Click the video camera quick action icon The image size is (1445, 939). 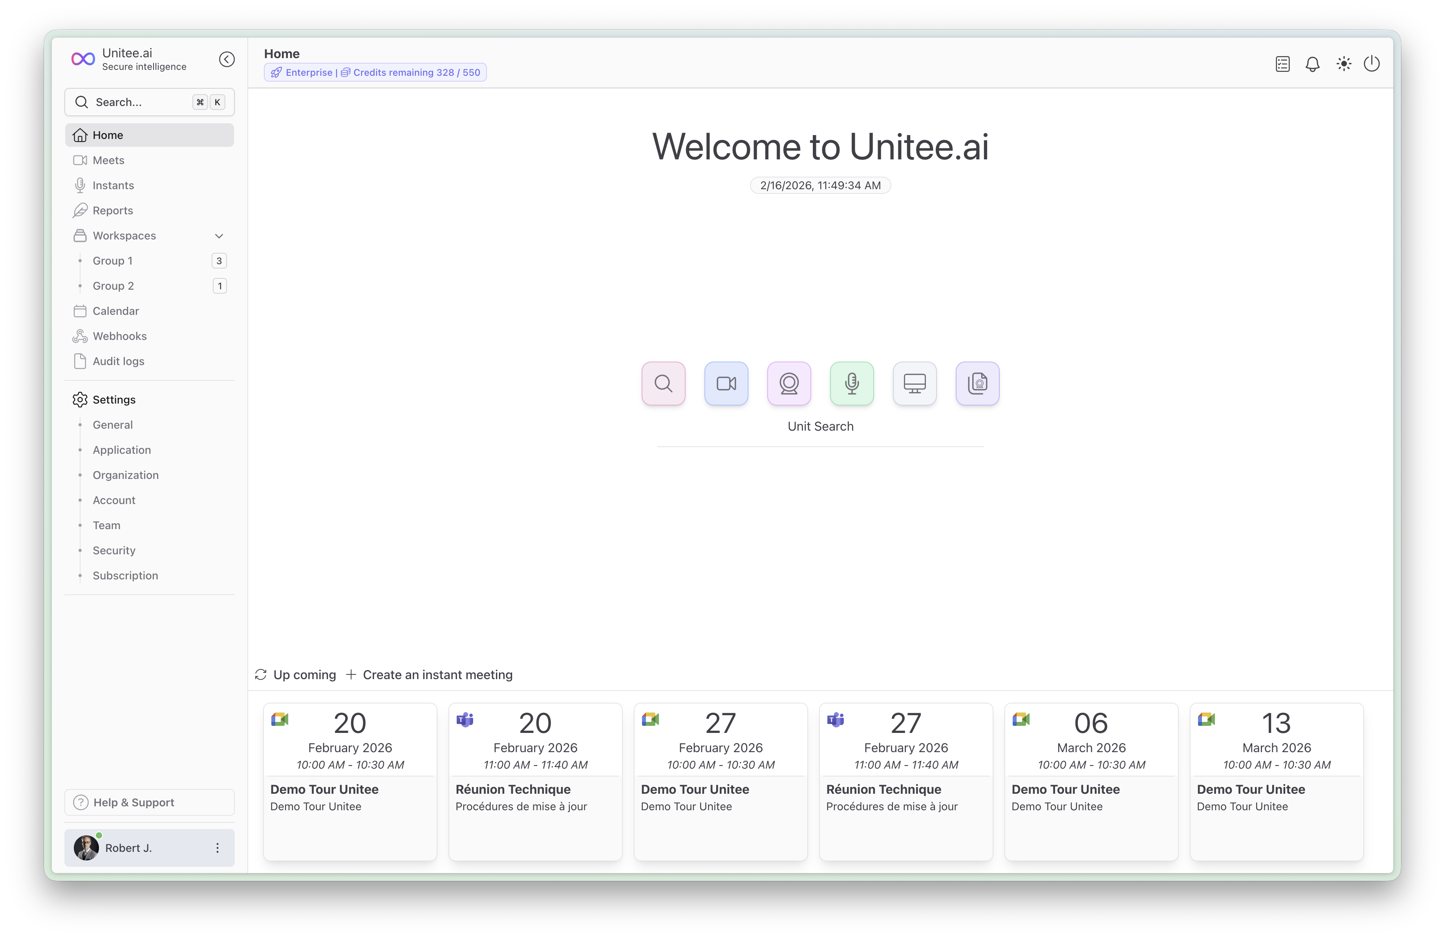click(x=726, y=384)
